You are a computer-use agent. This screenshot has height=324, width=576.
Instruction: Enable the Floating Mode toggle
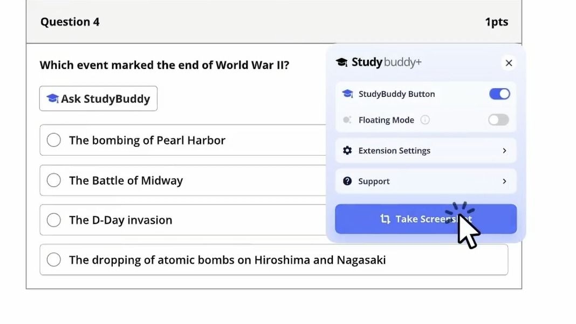pos(498,120)
